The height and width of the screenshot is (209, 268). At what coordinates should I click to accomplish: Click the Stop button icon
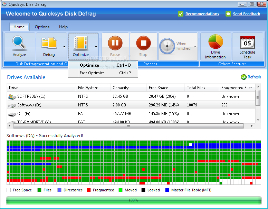coord(143,43)
